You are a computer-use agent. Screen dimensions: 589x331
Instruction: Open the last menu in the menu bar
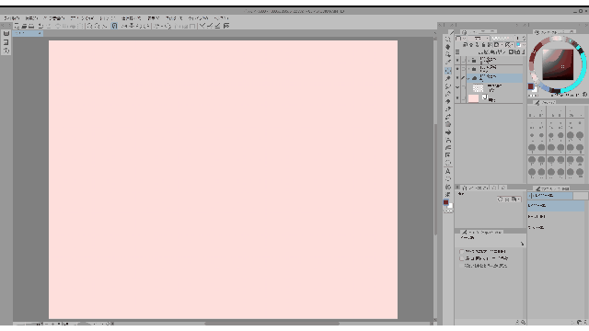tap(221, 18)
